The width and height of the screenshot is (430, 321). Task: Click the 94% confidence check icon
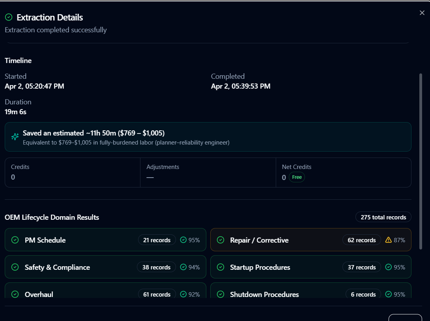pyautogui.click(x=183, y=267)
